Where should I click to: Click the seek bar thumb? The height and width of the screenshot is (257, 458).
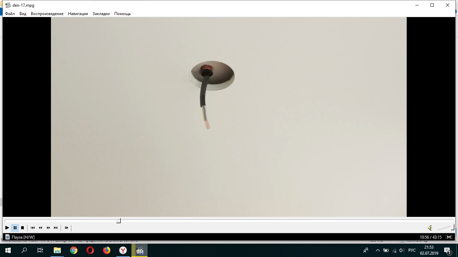[x=118, y=221]
